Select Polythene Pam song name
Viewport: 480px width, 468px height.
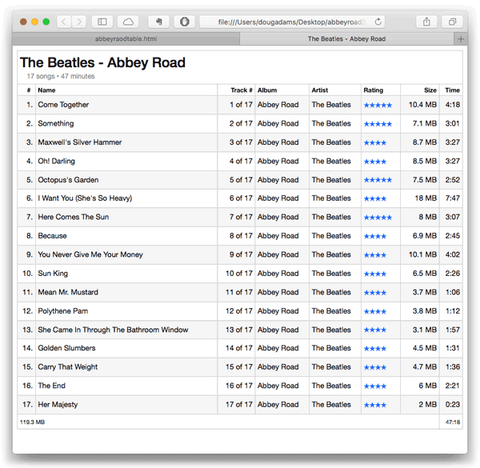(x=62, y=311)
